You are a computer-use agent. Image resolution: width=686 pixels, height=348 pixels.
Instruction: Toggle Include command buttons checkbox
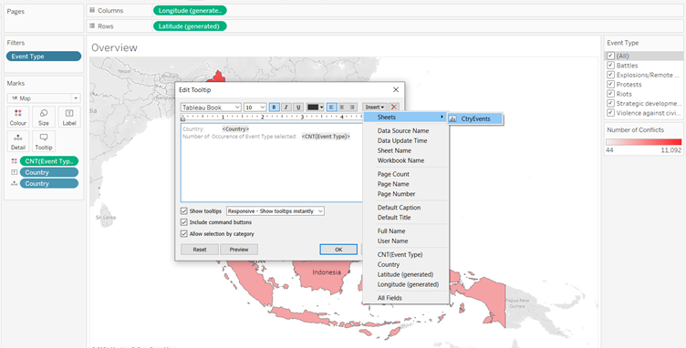(183, 222)
